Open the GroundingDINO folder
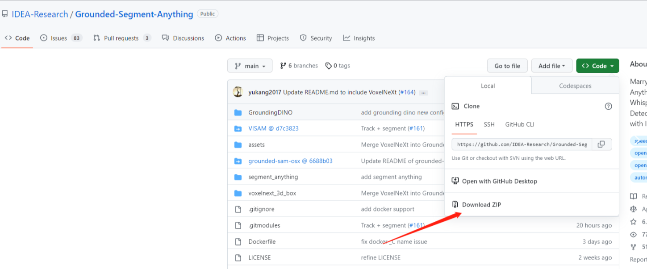The image size is (647, 269). coord(271,112)
